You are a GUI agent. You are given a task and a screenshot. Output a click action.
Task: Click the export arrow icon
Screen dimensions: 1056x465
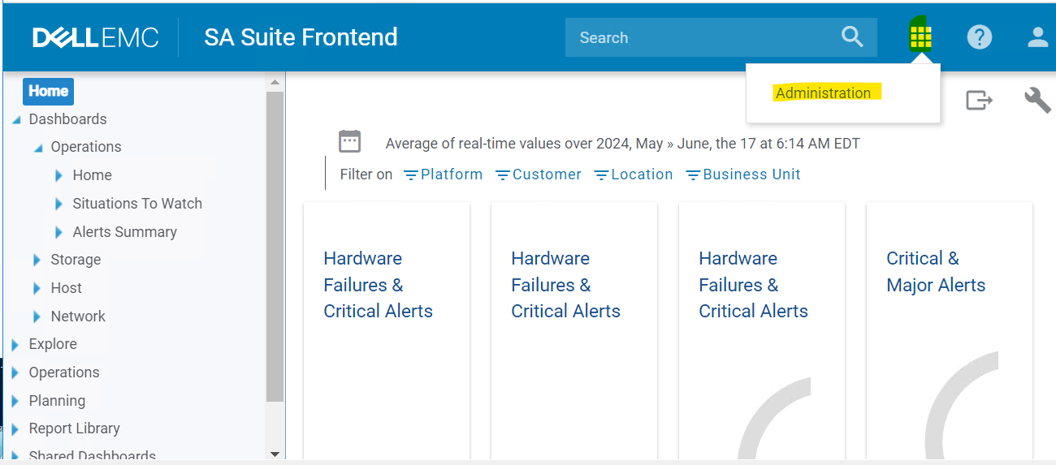(979, 100)
